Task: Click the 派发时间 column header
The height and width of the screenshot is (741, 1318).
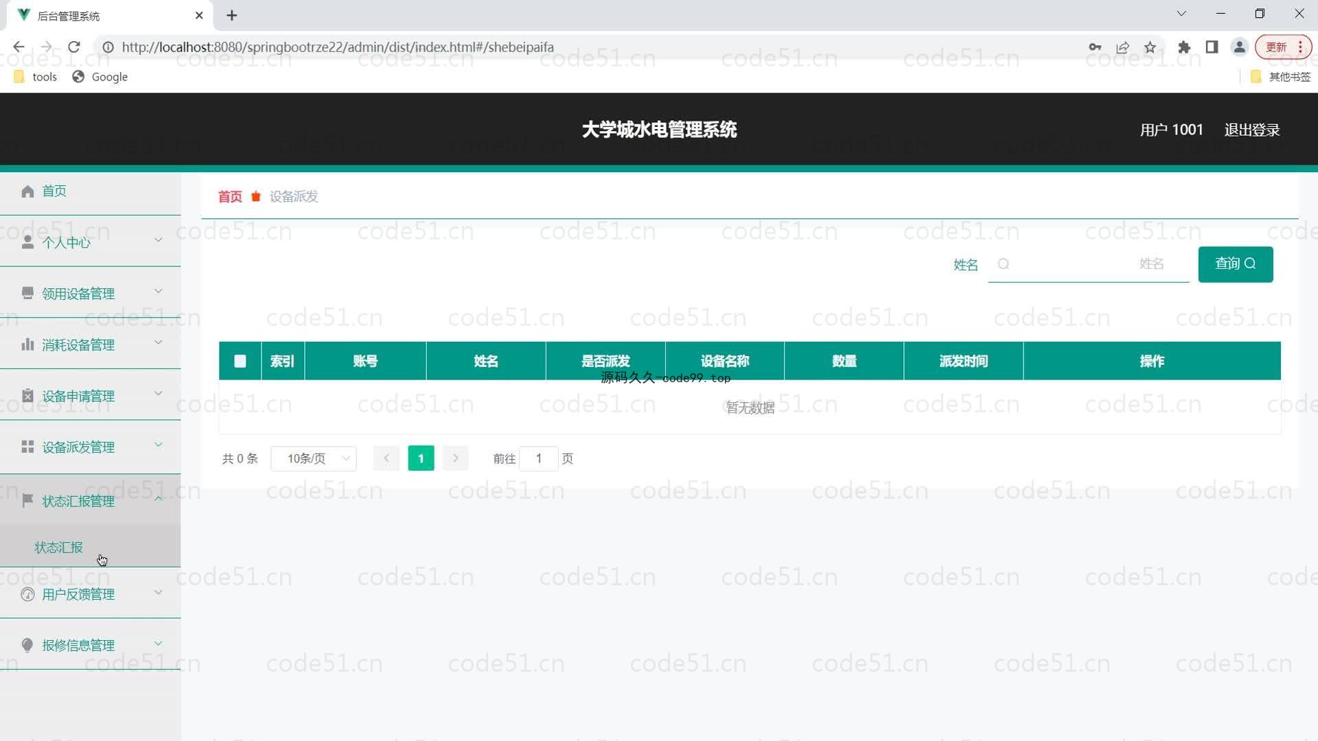Action: coord(964,361)
